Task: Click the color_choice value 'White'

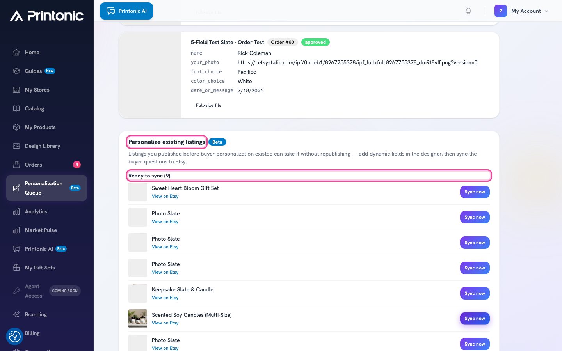Action: click(245, 81)
